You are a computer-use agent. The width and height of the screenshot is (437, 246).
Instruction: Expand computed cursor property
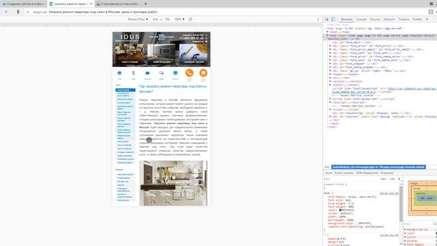pos(405,237)
